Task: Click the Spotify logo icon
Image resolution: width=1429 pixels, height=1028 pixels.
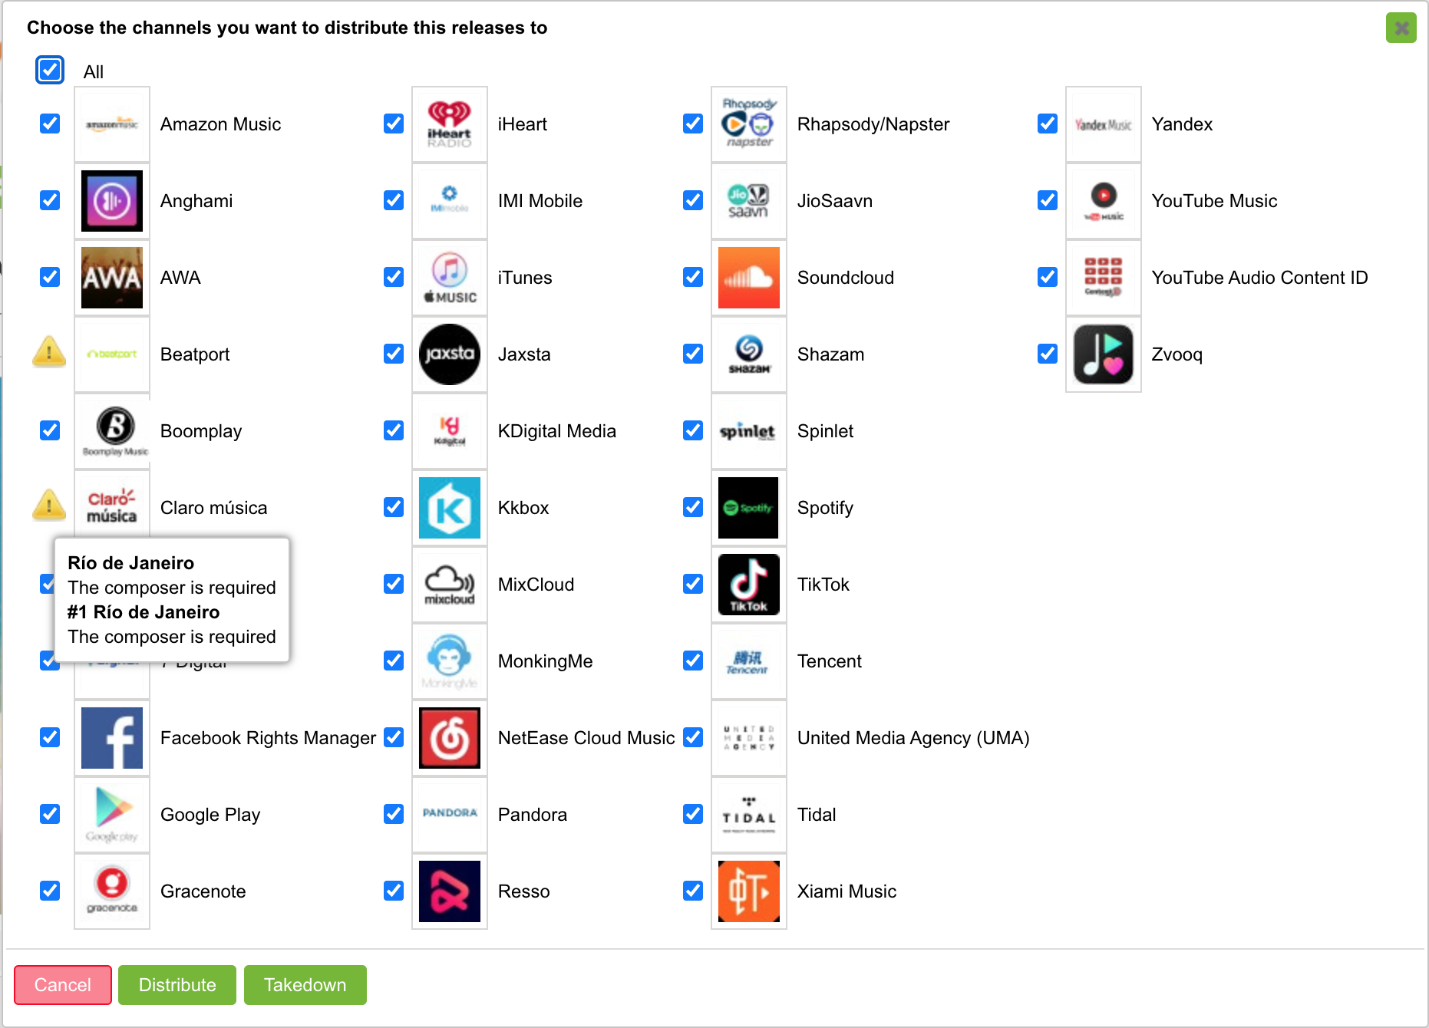Action: (749, 508)
